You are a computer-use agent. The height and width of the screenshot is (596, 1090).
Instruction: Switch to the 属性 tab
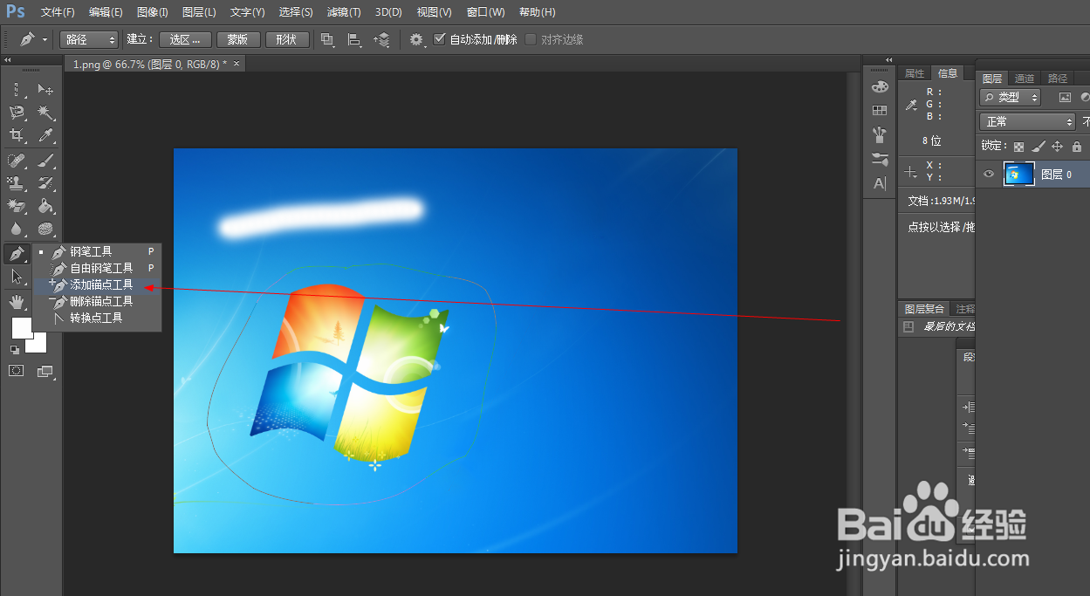(915, 73)
